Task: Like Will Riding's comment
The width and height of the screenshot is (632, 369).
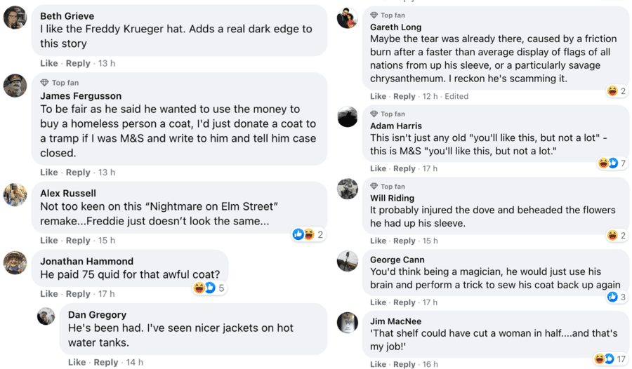Action: coord(378,241)
